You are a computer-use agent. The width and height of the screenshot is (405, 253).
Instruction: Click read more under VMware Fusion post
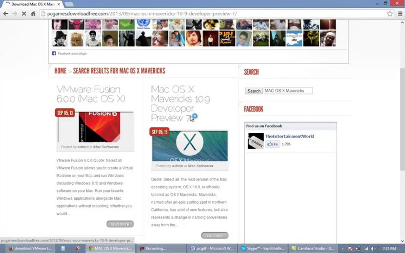click(x=120, y=224)
